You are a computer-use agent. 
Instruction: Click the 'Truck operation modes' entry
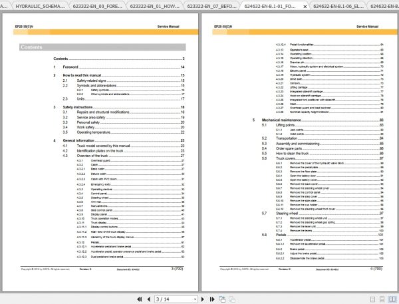click(104, 218)
